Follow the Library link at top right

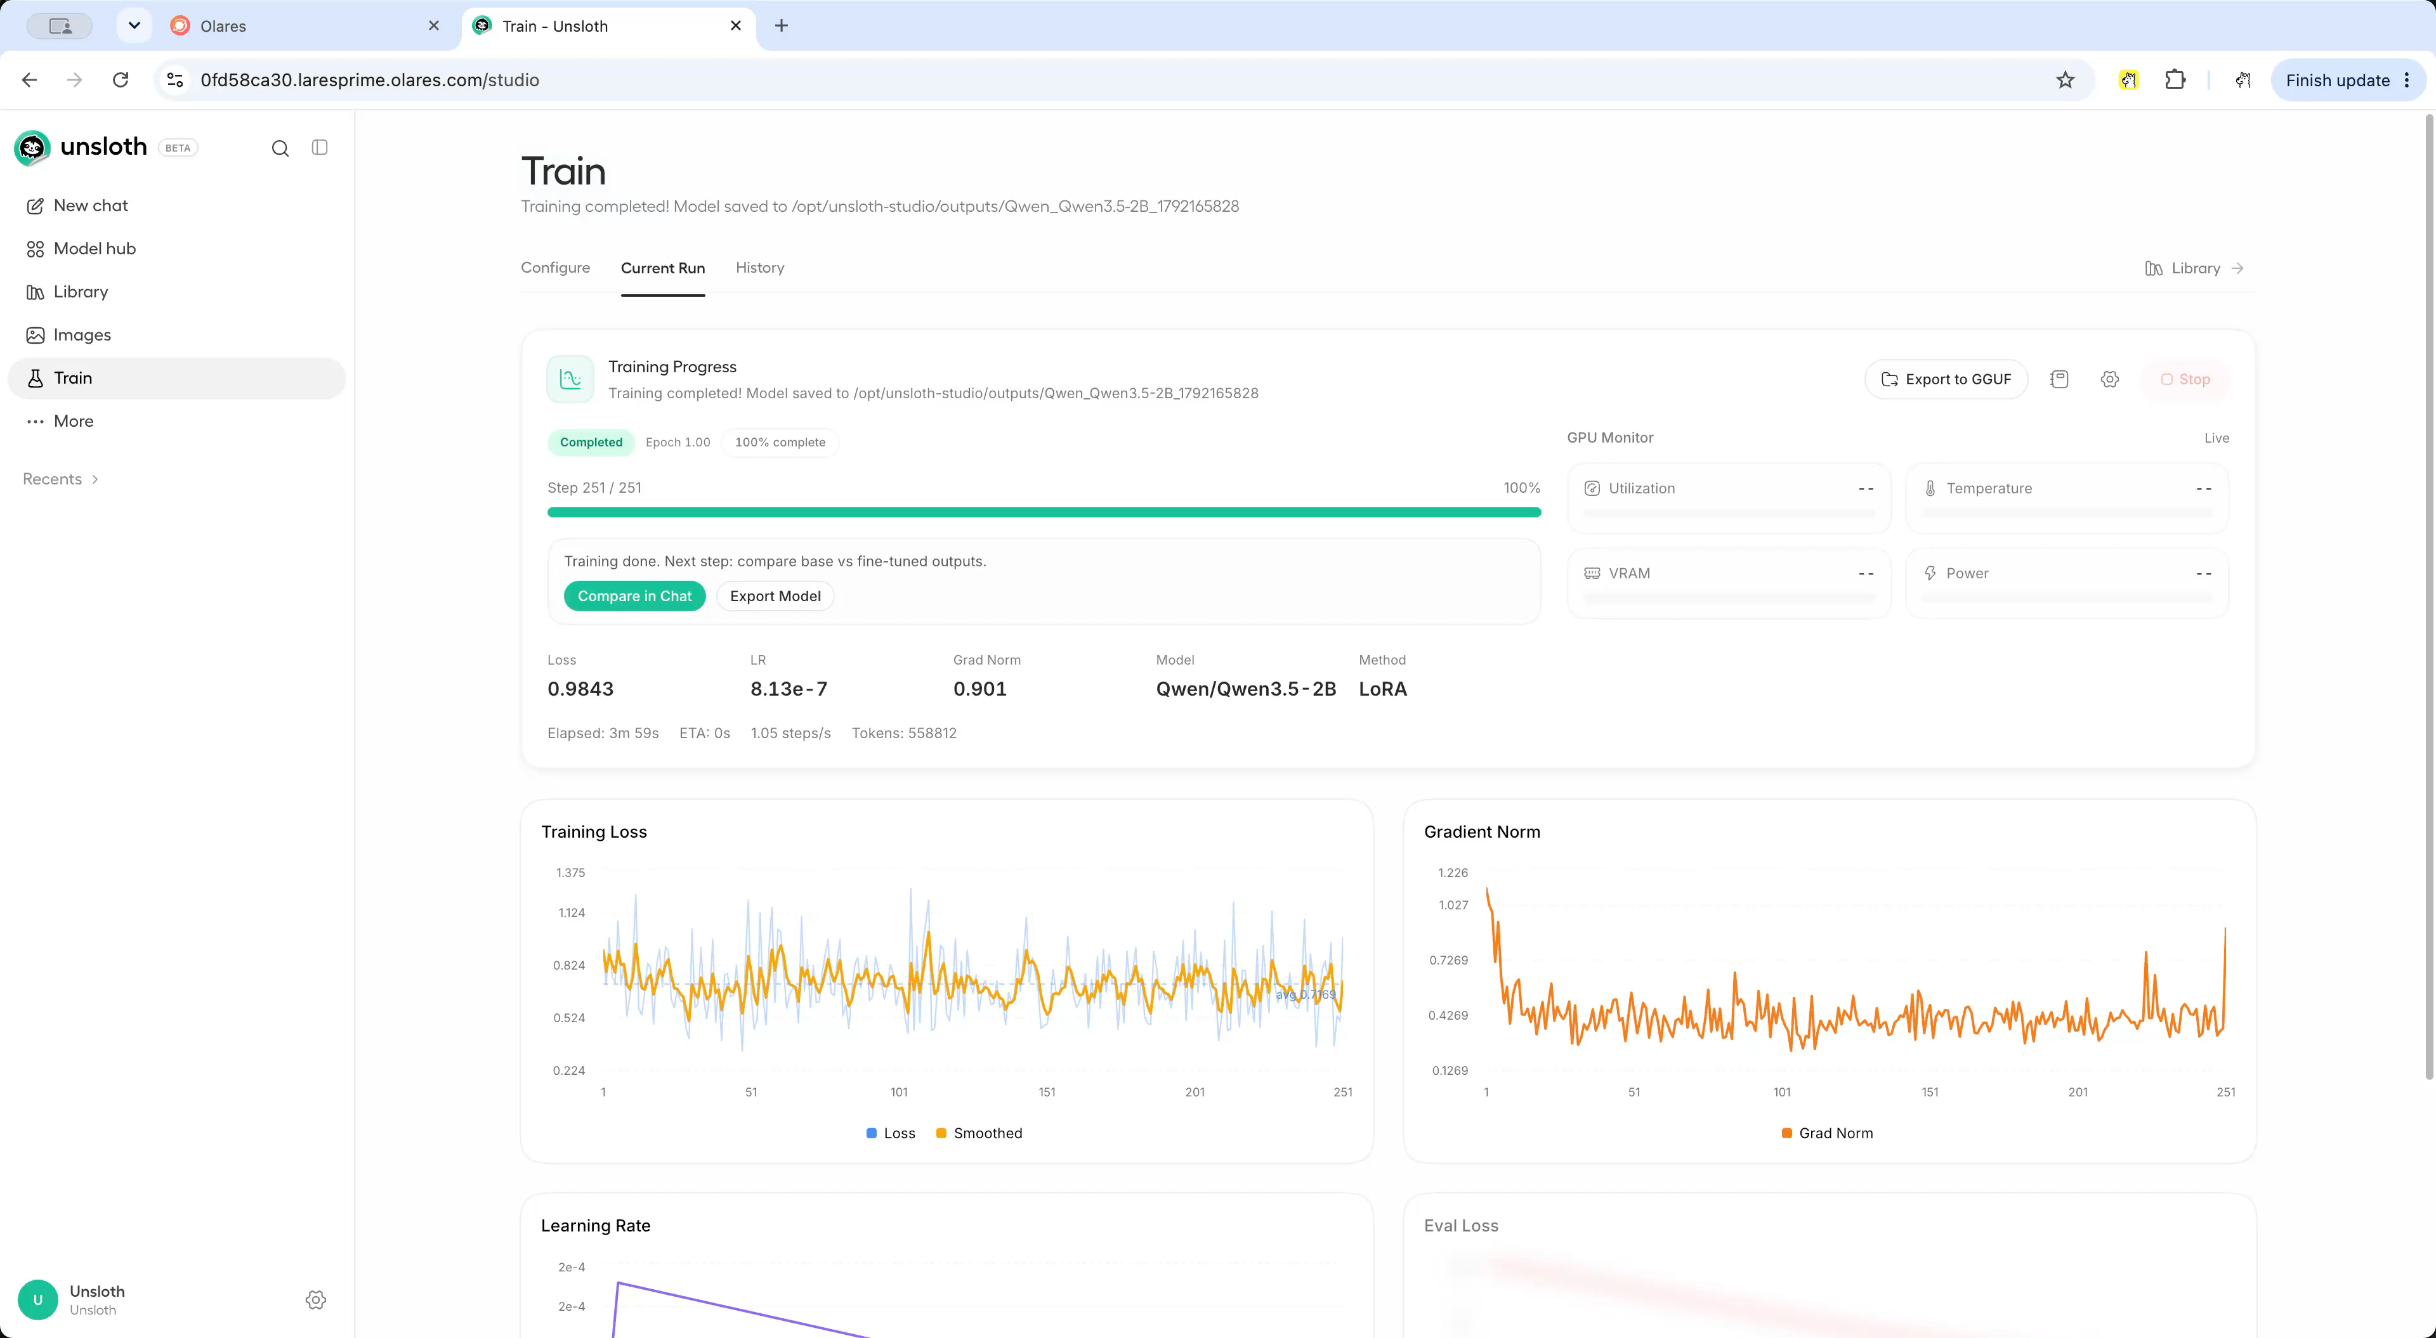[2195, 268]
